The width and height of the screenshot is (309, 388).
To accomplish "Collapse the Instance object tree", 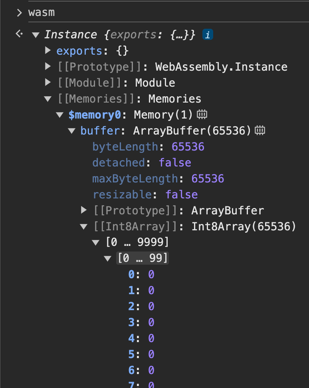I will [x=36, y=35].
